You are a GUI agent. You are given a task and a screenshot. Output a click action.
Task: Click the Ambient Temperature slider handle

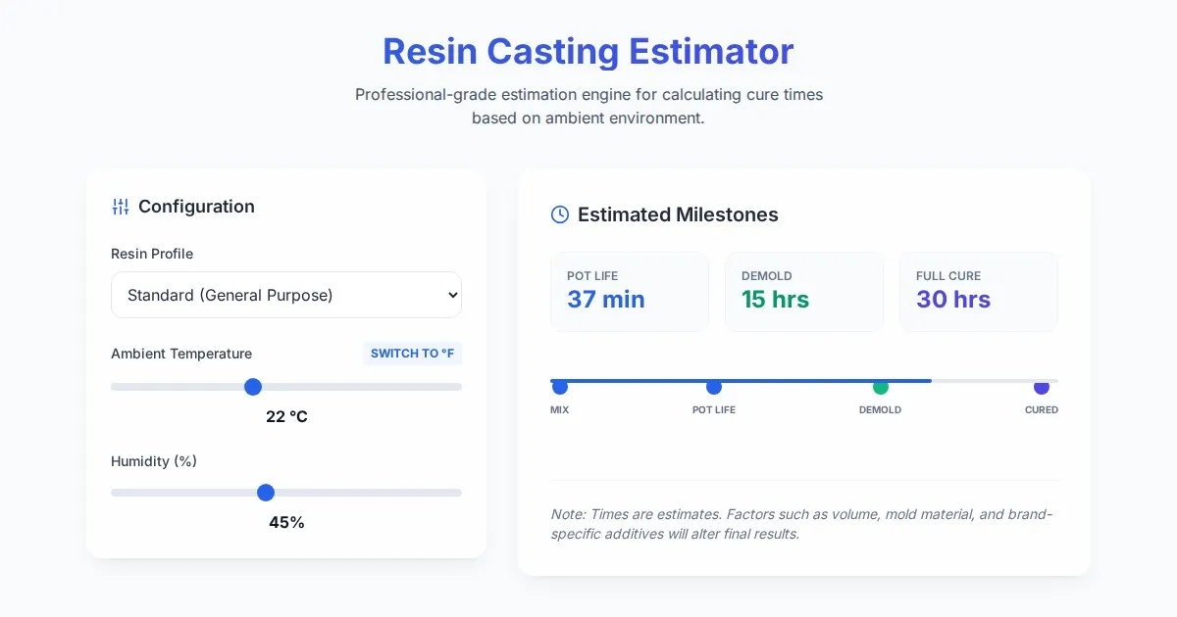pos(253,387)
